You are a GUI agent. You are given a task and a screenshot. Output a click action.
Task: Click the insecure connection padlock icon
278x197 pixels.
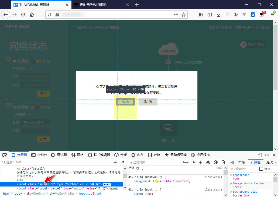click(57, 15)
